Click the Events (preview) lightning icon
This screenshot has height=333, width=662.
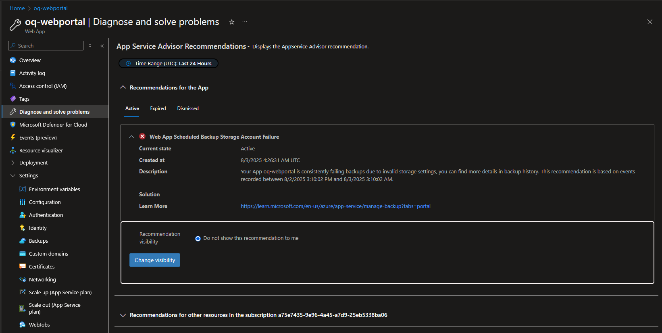click(x=13, y=137)
